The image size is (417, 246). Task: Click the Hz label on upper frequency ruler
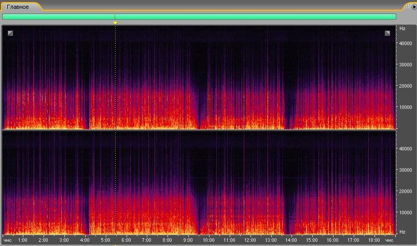click(401, 29)
